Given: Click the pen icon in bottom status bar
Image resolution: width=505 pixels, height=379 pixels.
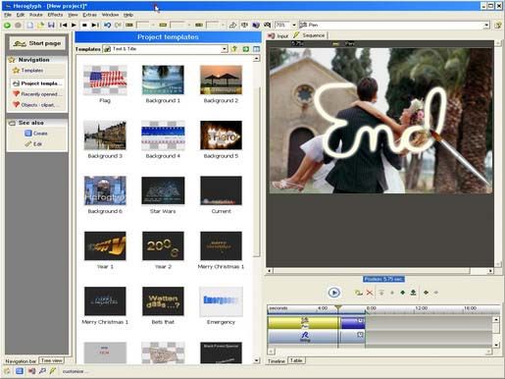Looking at the screenshot, I should (x=53, y=371).
